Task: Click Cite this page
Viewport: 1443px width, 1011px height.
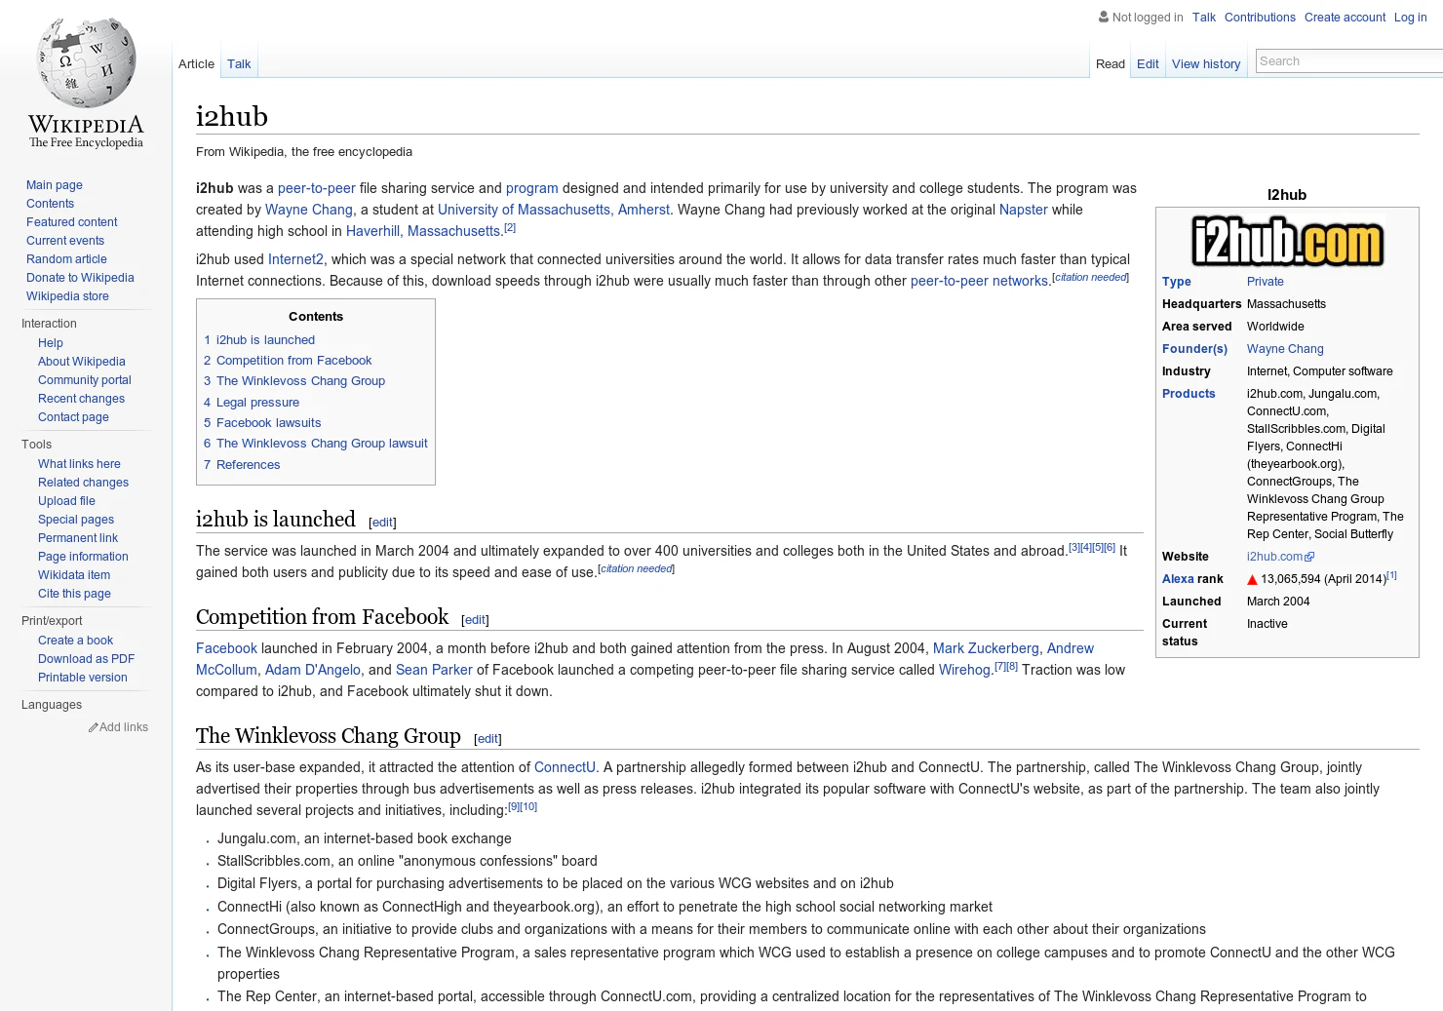Action: coord(74,594)
